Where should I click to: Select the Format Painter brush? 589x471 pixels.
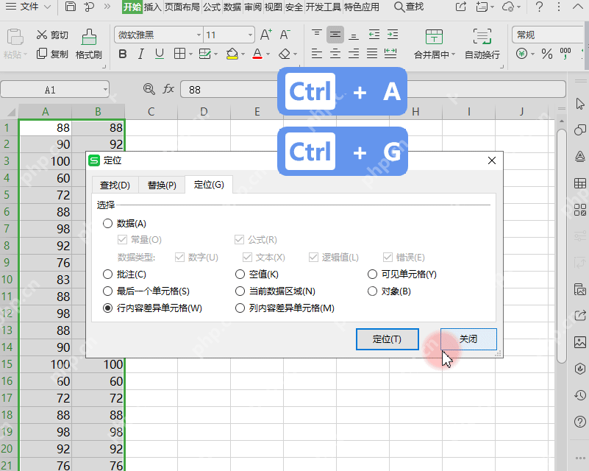(x=89, y=37)
